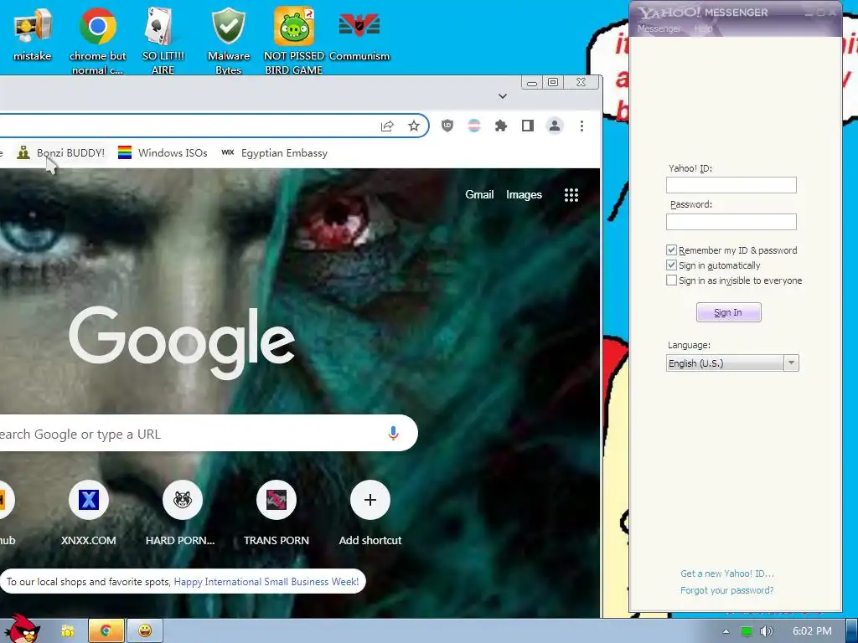Open Bonzi BUDDY! bookmark
The image size is (858, 643).
point(60,153)
